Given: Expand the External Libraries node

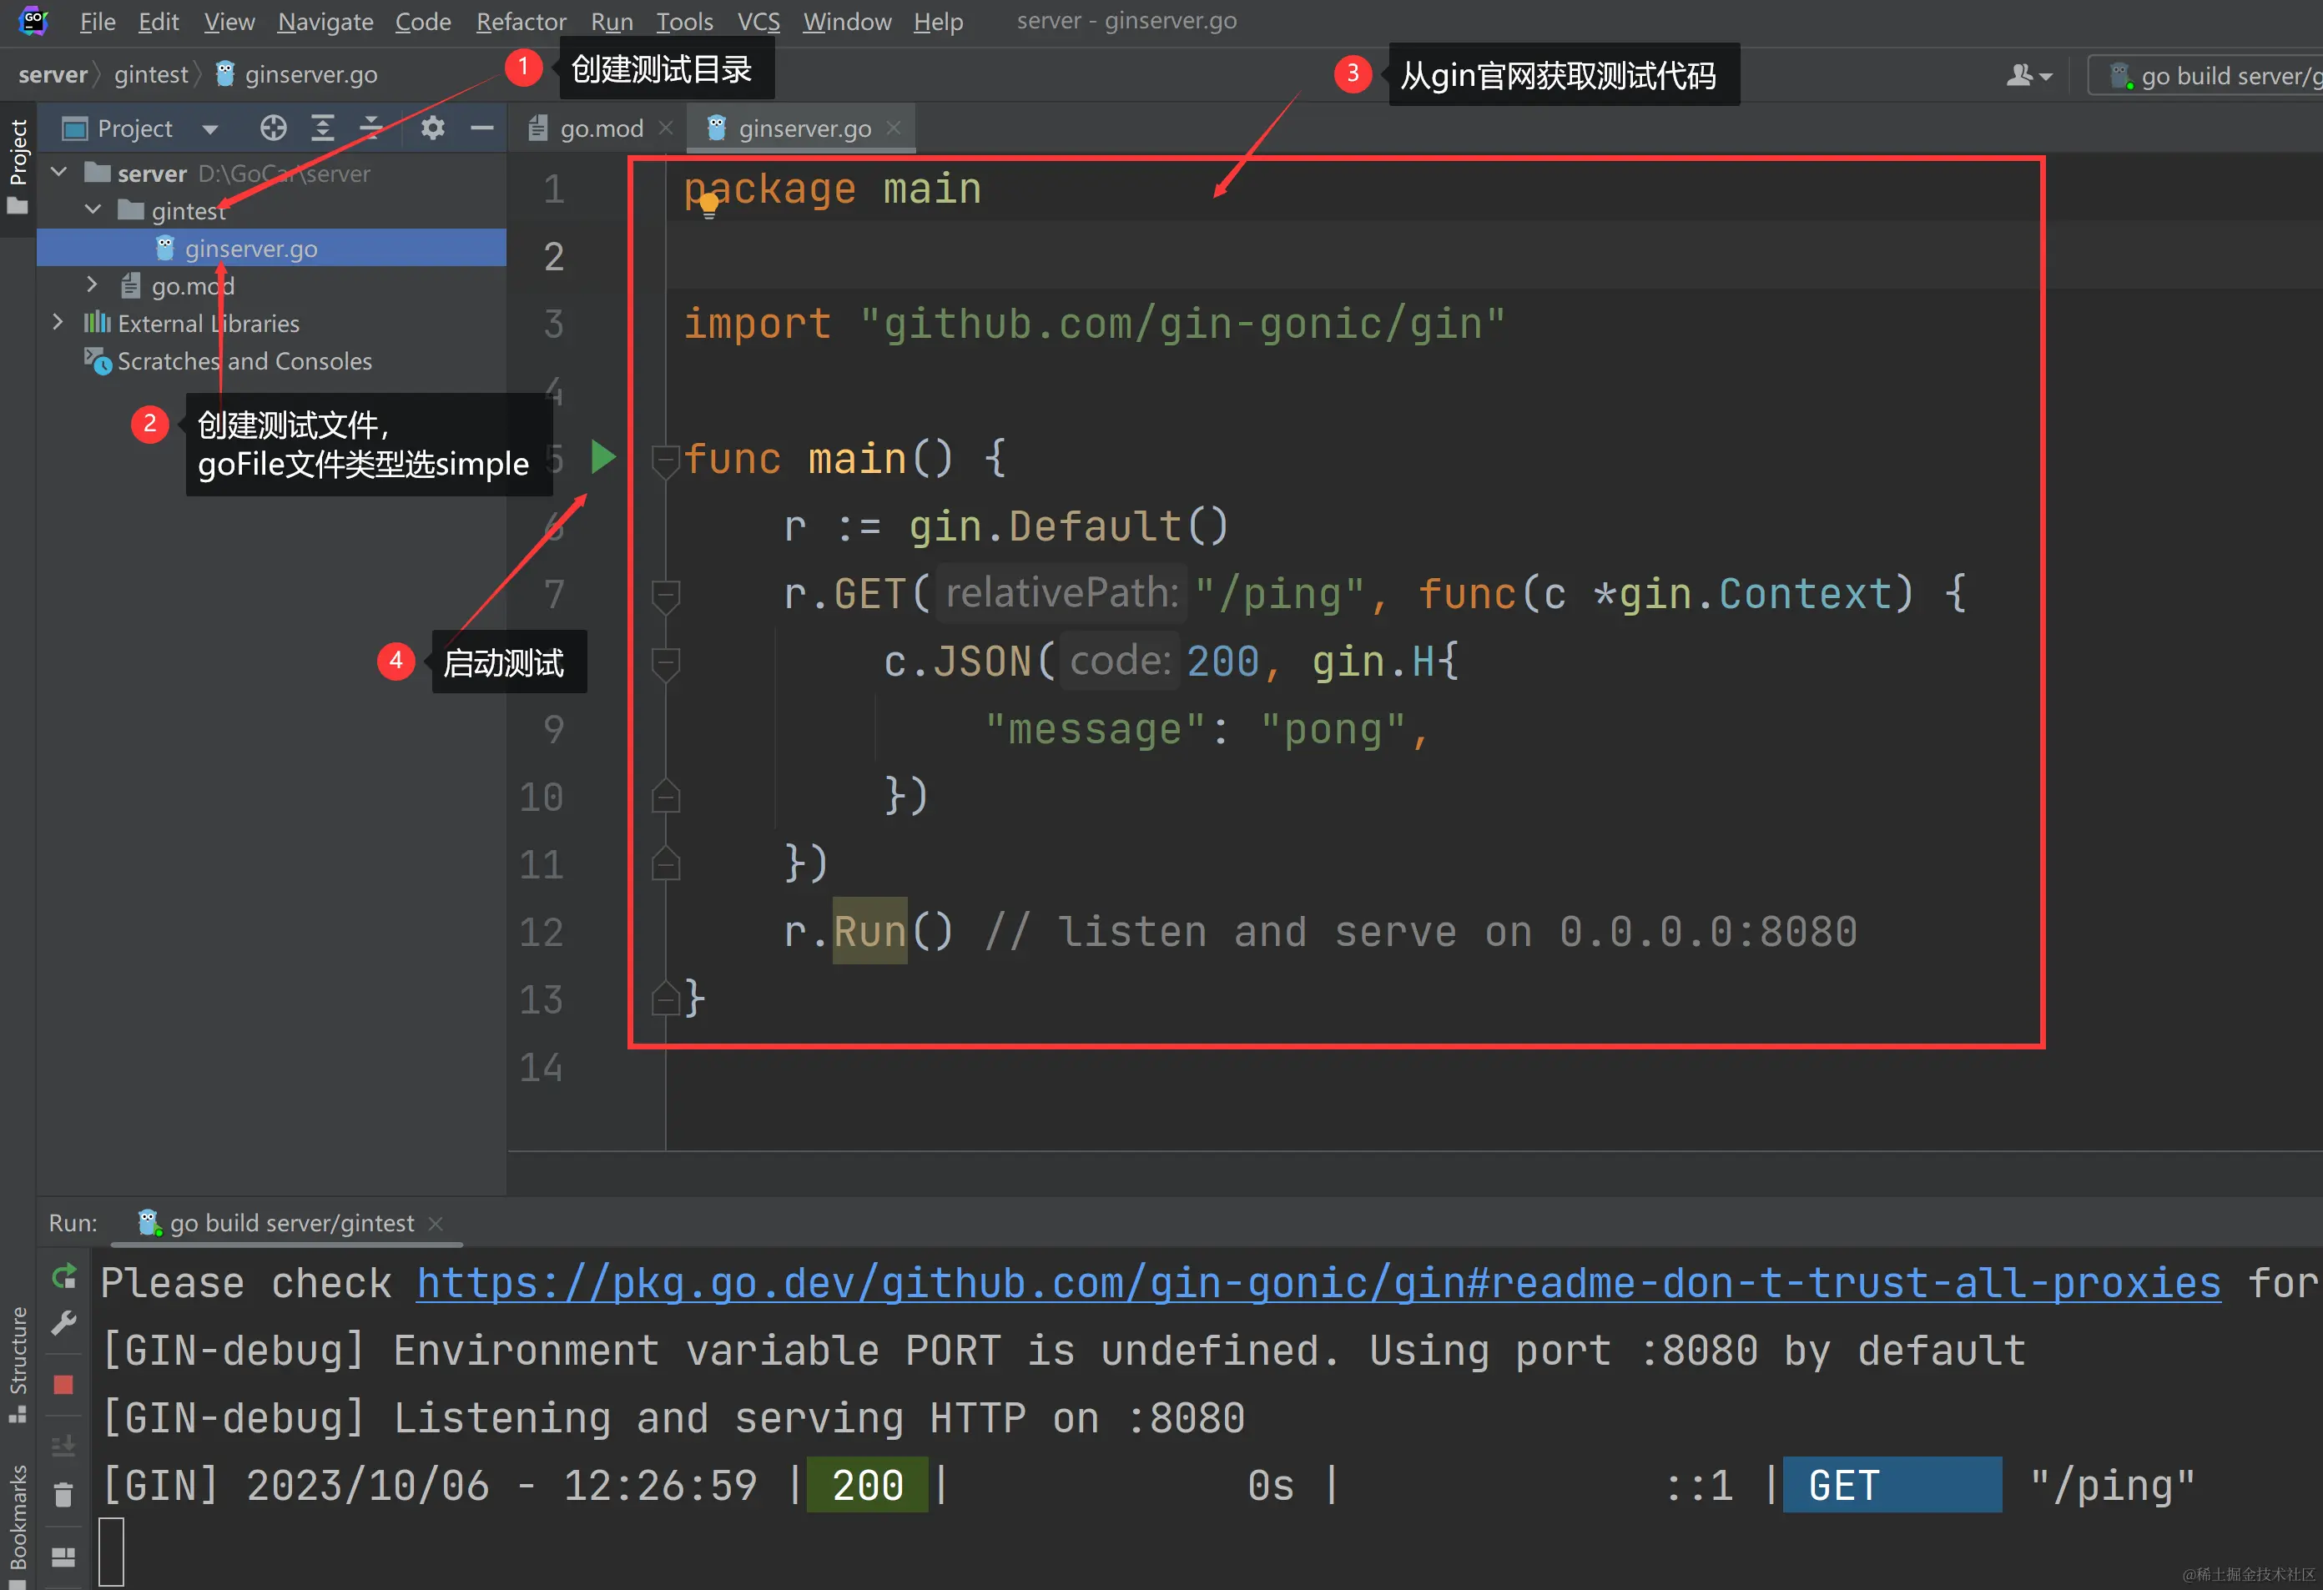Looking at the screenshot, I should point(58,322).
